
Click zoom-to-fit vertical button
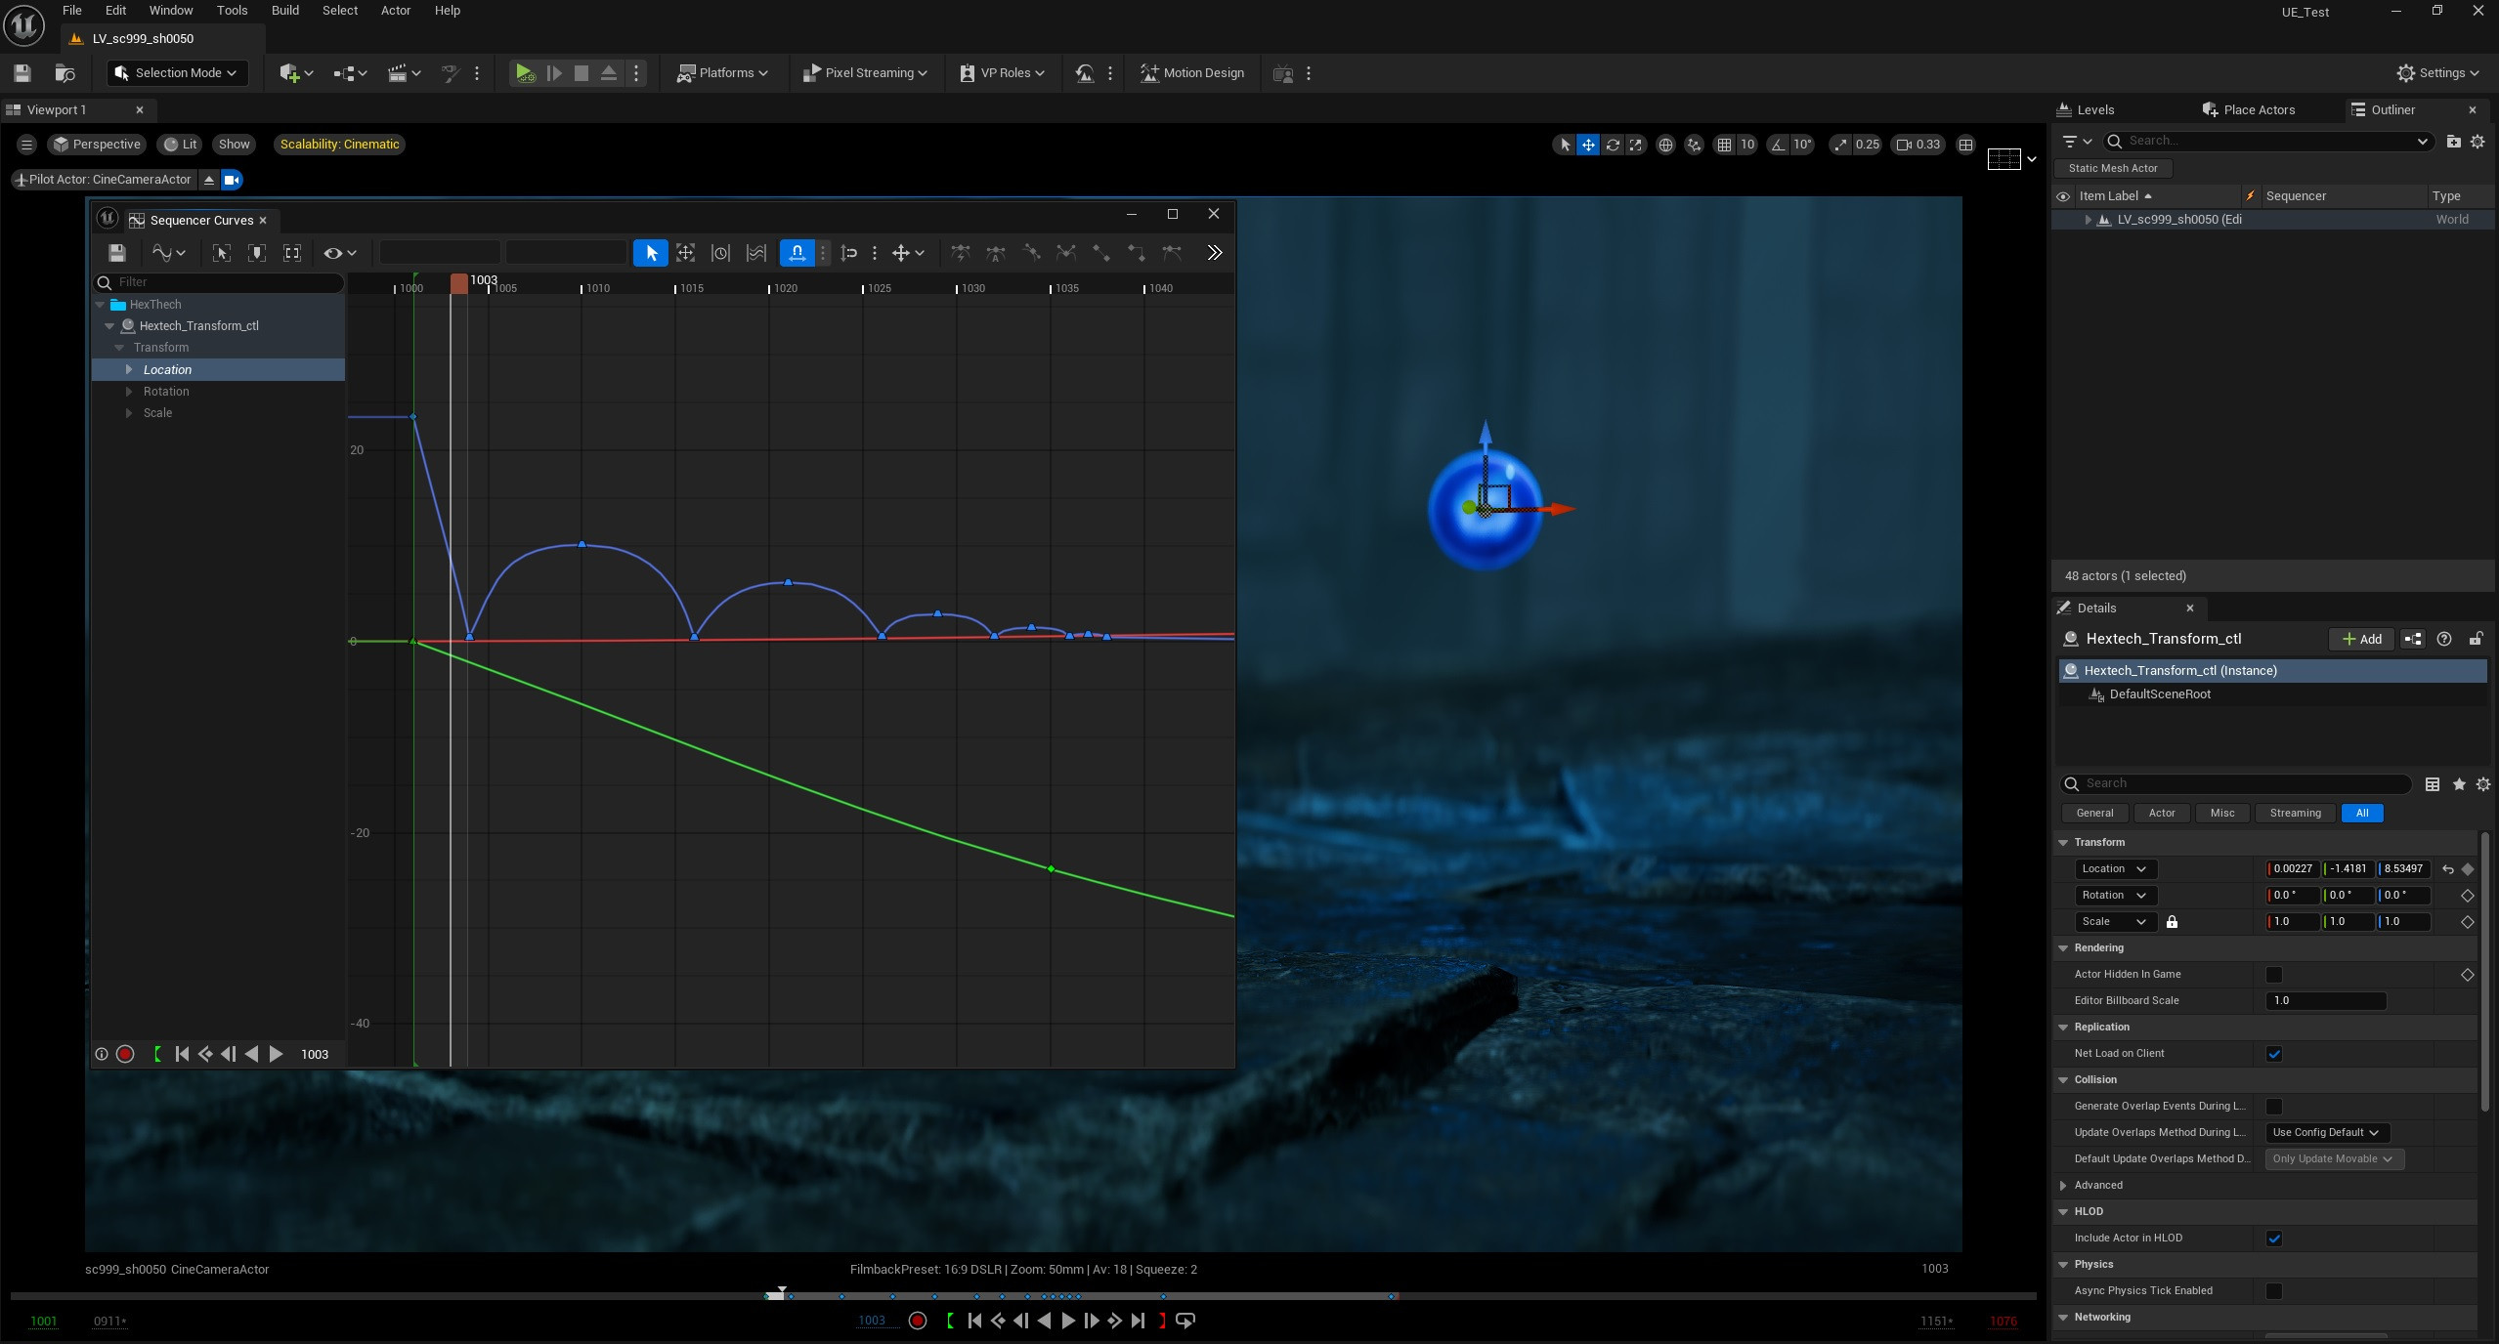pos(257,253)
